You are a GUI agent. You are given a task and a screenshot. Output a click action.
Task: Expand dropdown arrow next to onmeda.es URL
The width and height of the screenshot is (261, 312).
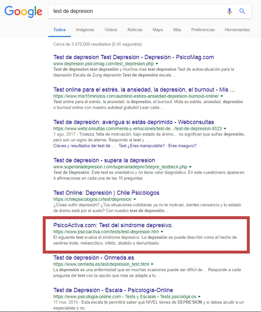(152, 264)
